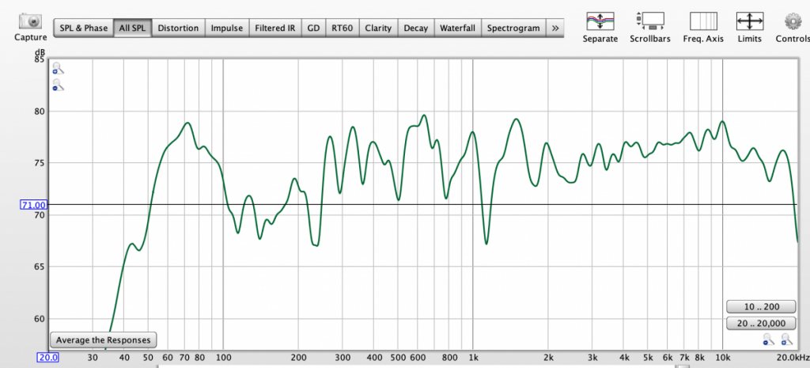
Task: Zoom in horizontally with bottom-right plus magnifier
Action: tap(786, 339)
